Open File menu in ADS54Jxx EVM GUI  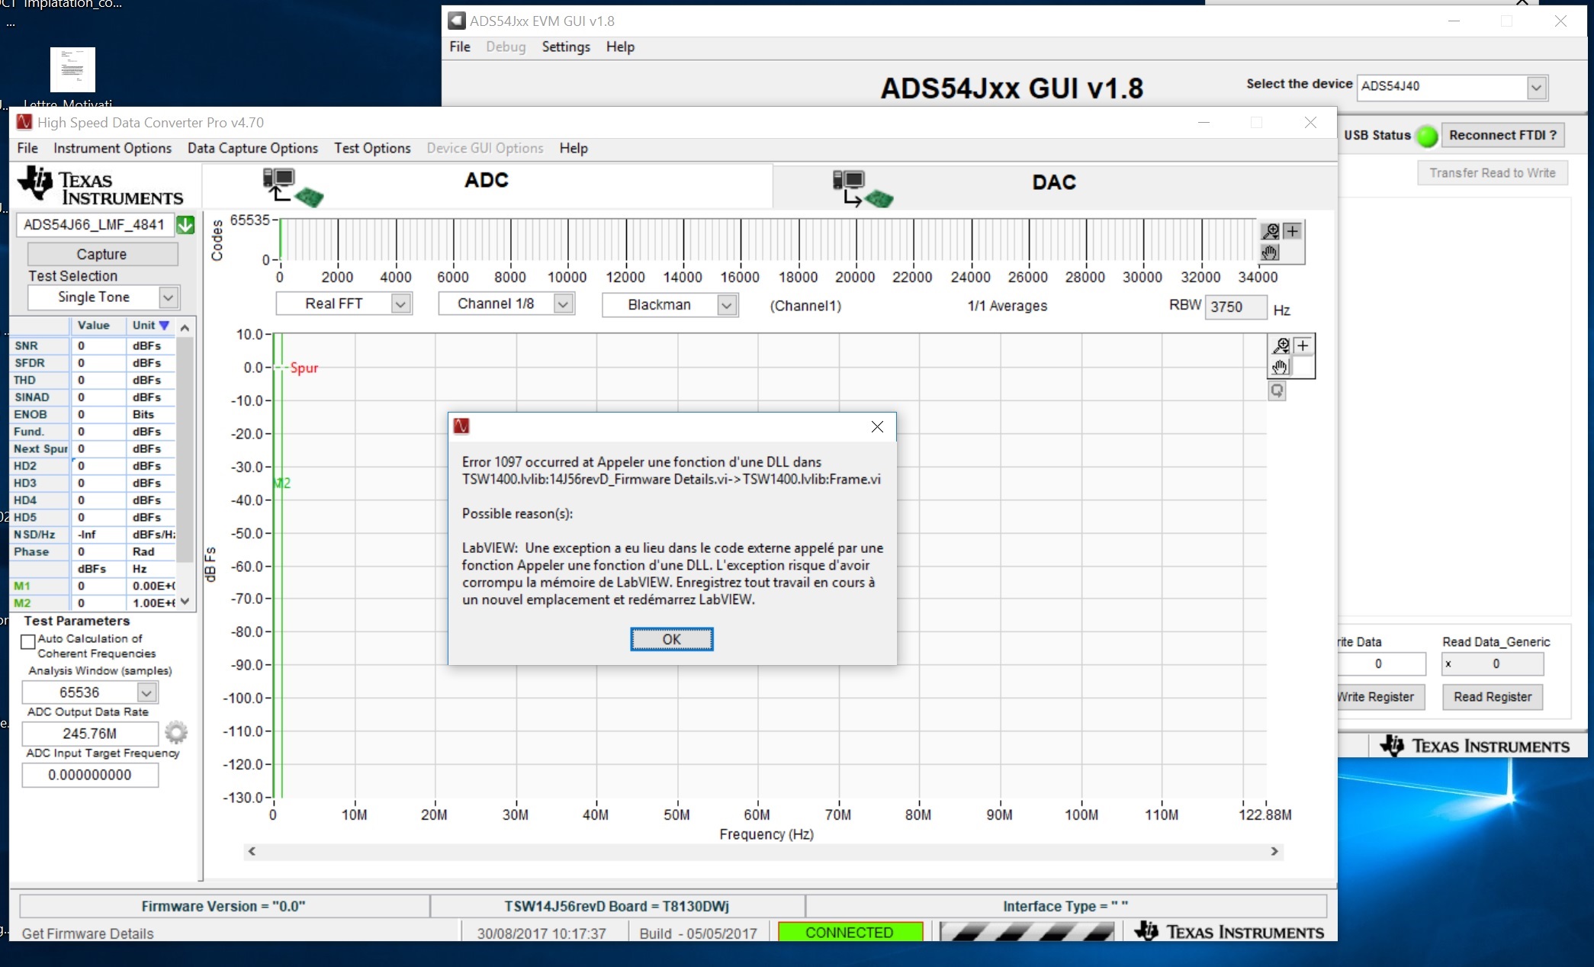460,47
